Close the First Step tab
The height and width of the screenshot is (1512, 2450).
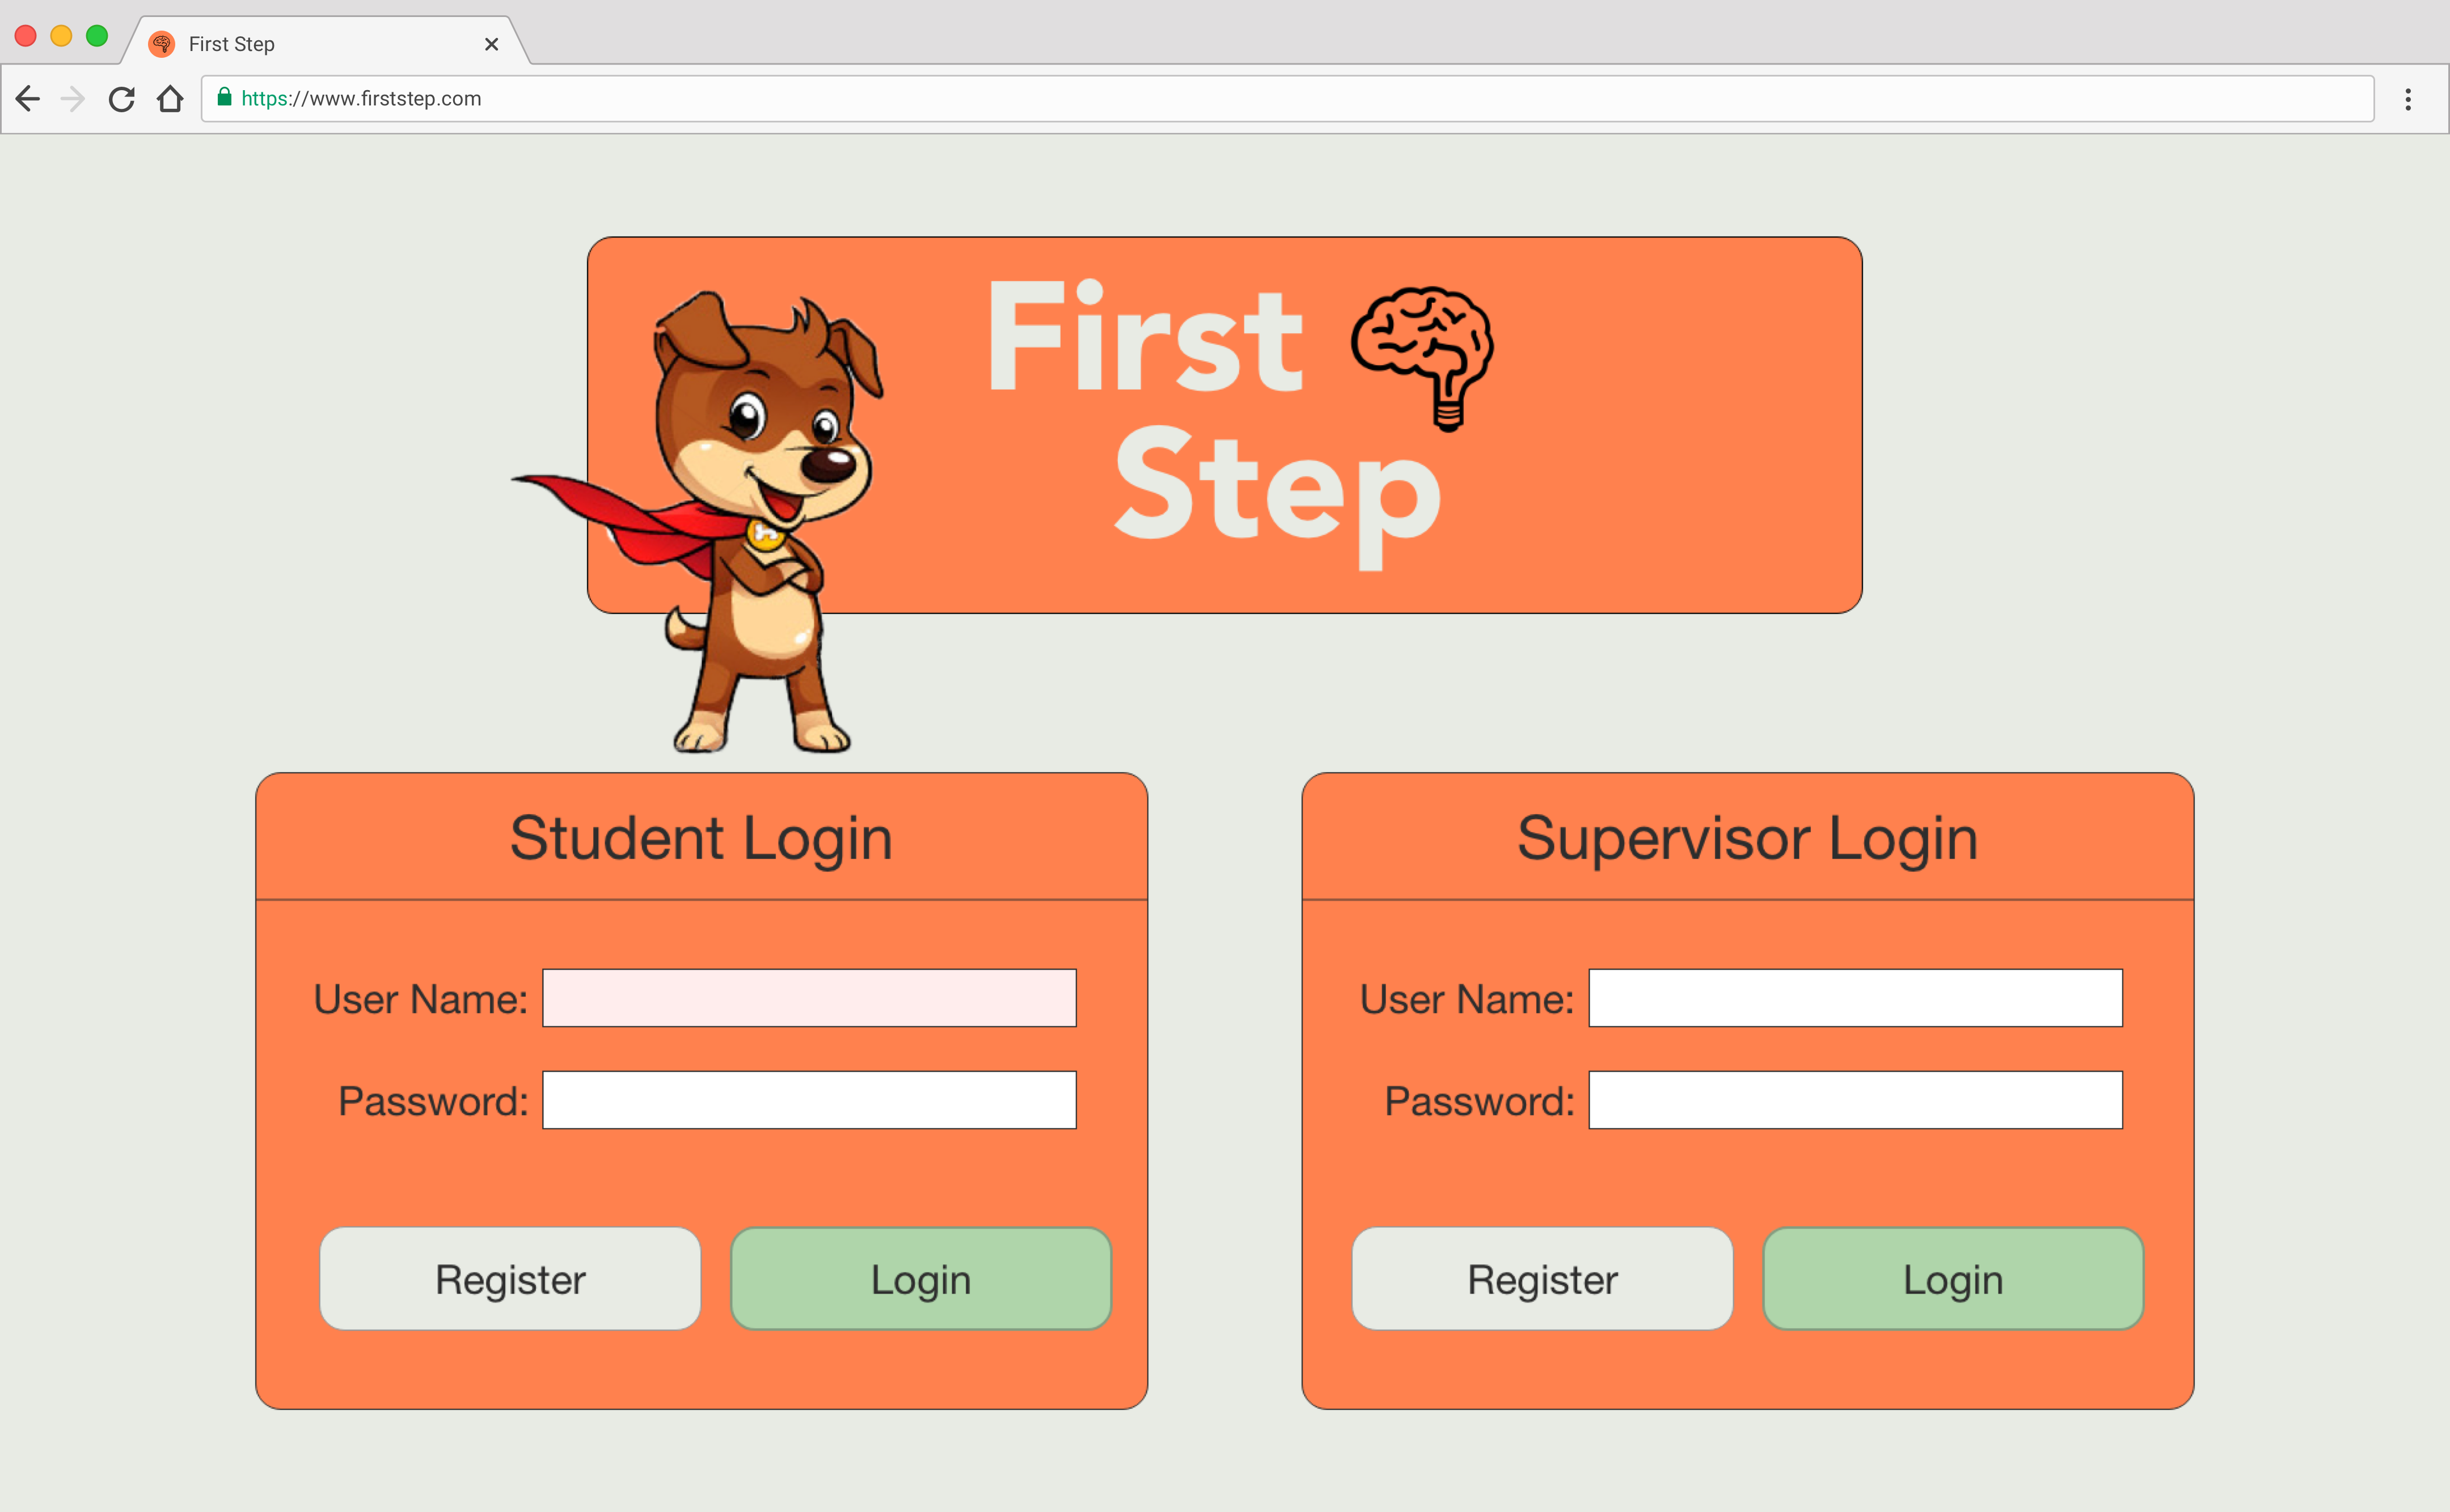pyautogui.click(x=491, y=44)
